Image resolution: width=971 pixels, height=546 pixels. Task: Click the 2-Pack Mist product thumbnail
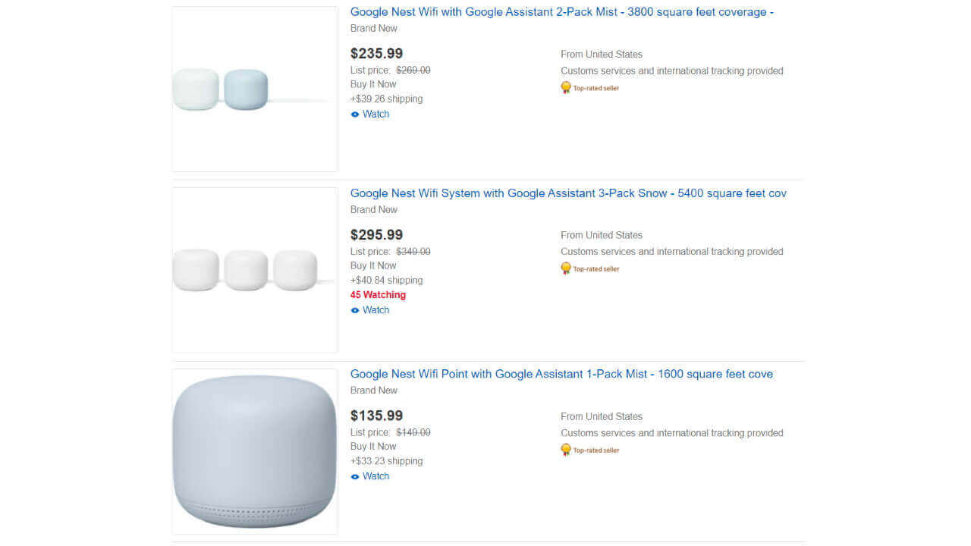(x=255, y=89)
